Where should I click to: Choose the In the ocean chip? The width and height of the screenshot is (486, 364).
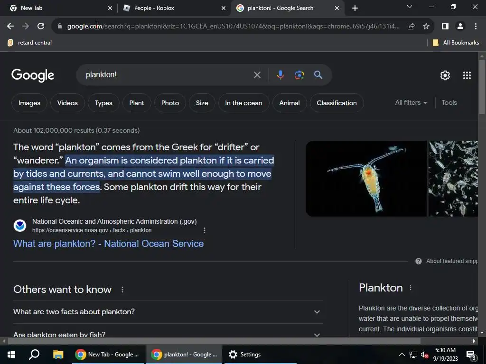click(243, 103)
